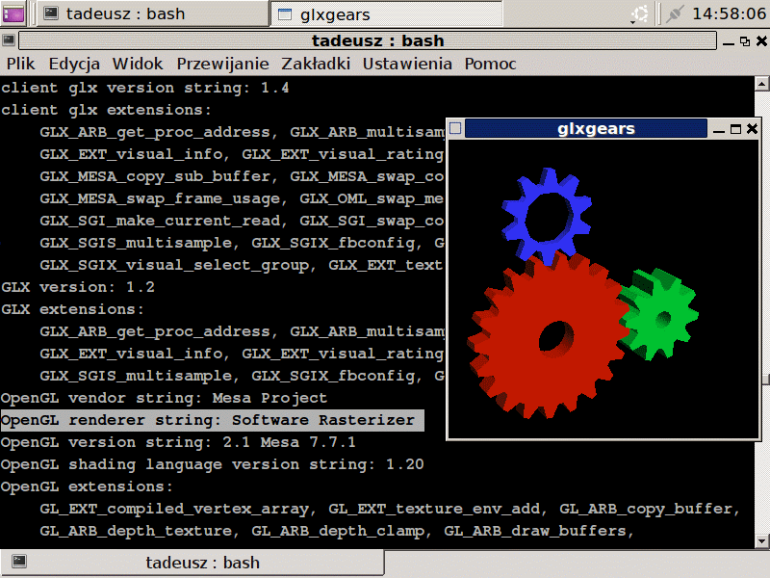Open the purple desktop menu icon
This screenshot has width=770, height=578.
click(14, 13)
